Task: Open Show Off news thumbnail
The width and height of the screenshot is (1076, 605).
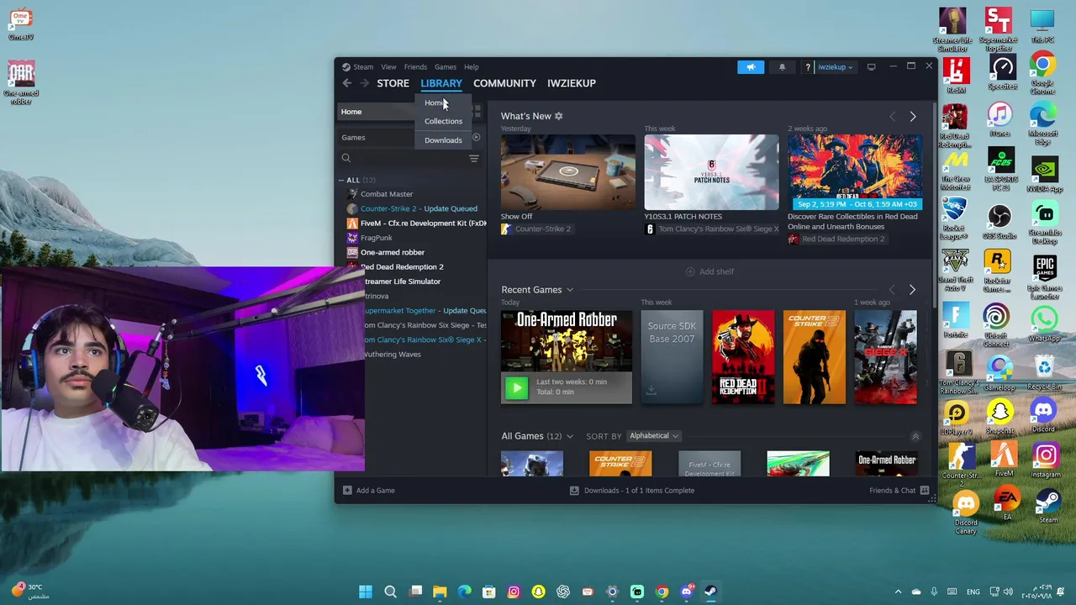Action: (568, 171)
